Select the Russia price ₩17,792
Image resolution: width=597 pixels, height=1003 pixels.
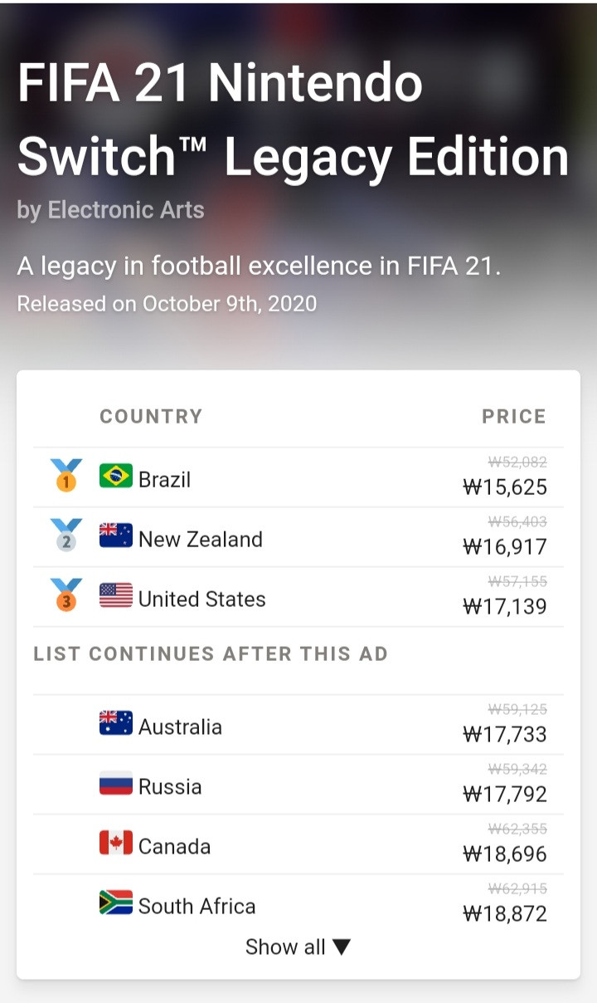tap(505, 794)
